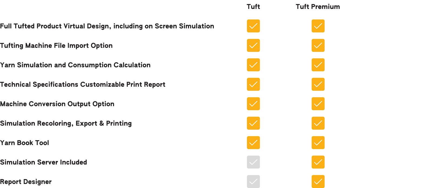Image resolution: width=422 pixels, height=188 pixels.
Task: Select Tuft Premium checkmark for Report Designer
Action: [x=318, y=182]
